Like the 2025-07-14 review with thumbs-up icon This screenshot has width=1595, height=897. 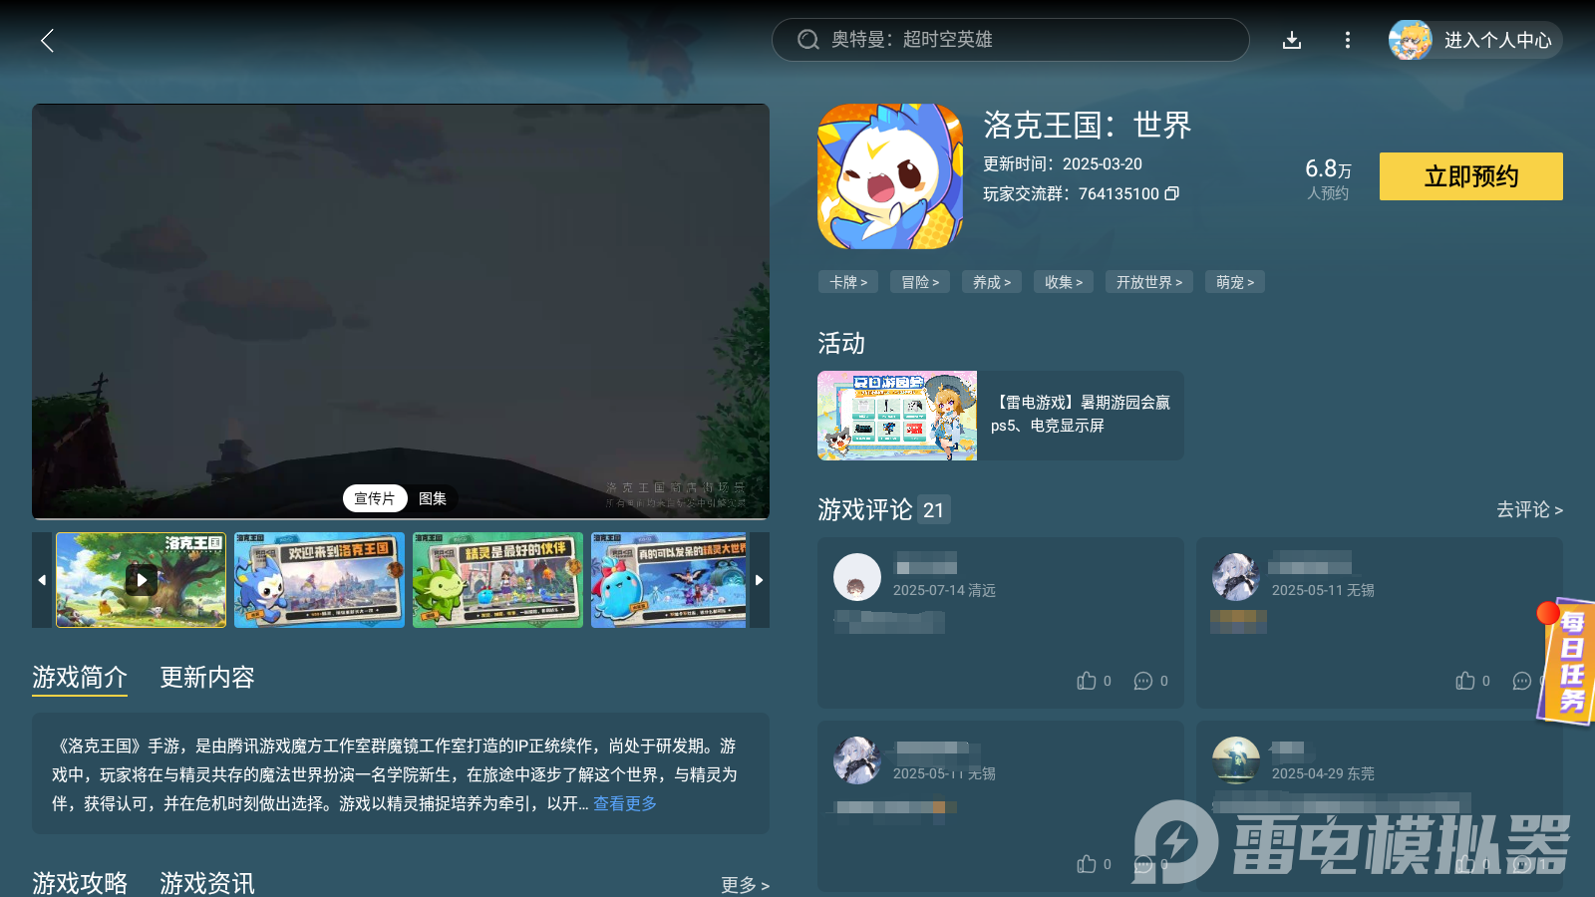coord(1086,681)
